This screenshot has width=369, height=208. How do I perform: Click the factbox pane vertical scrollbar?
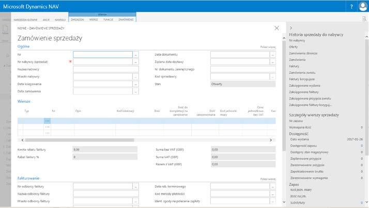click(x=366, y=97)
